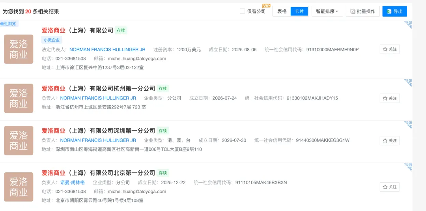Click founding date 2026-07-24

224,98
